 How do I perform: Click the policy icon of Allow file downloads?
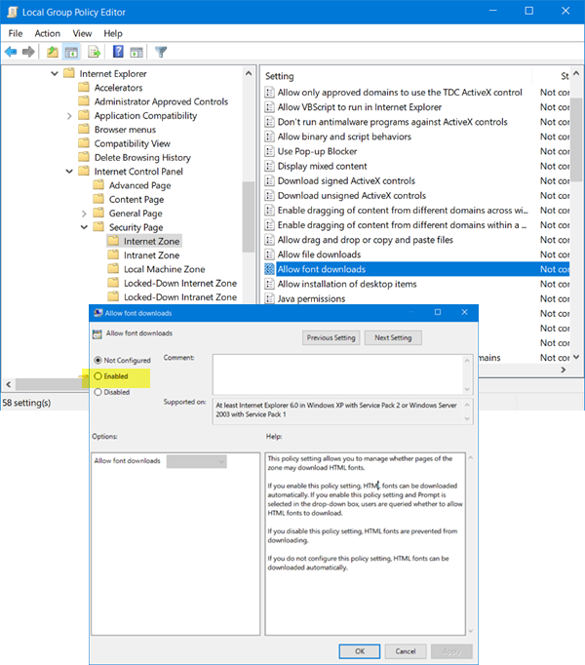click(269, 254)
